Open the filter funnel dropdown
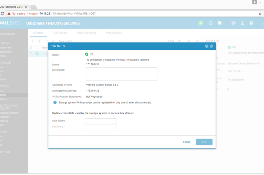Image resolution: width=264 pixels, height=175 pixels. [180, 41]
